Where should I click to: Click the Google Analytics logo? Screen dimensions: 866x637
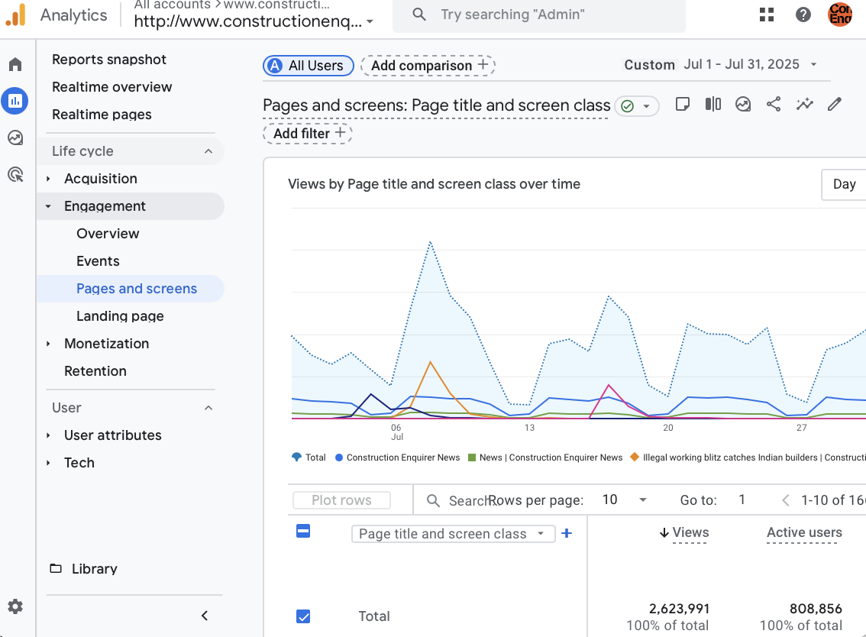tap(16, 15)
